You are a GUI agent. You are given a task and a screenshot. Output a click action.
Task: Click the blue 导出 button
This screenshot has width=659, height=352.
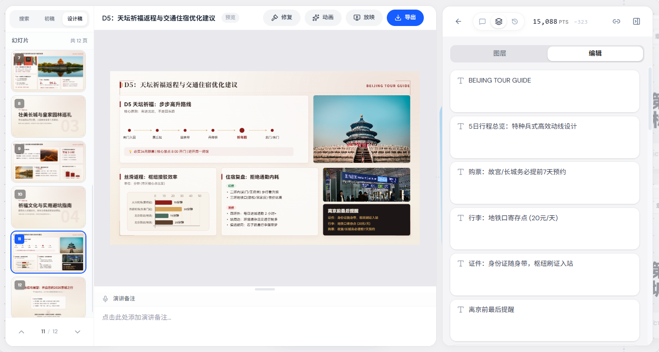(x=405, y=18)
